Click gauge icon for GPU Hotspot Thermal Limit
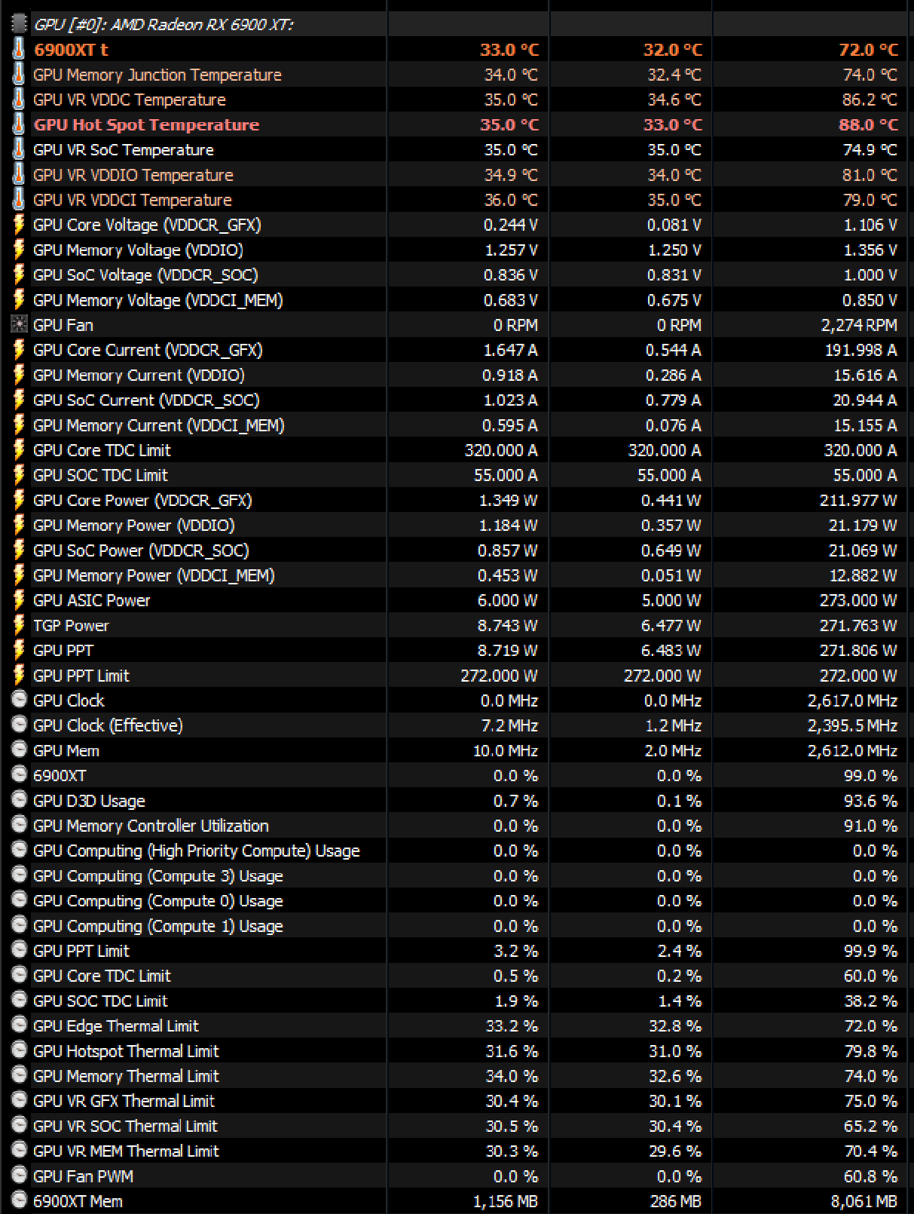The width and height of the screenshot is (914, 1214). click(x=19, y=1049)
